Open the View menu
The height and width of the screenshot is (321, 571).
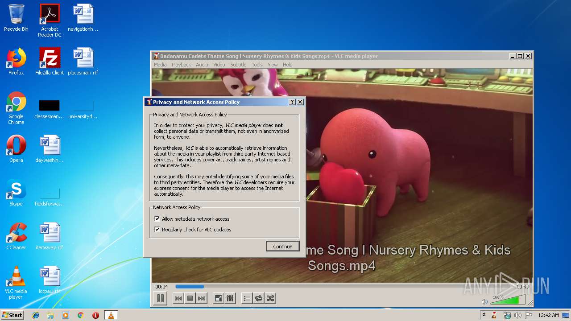(273, 65)
